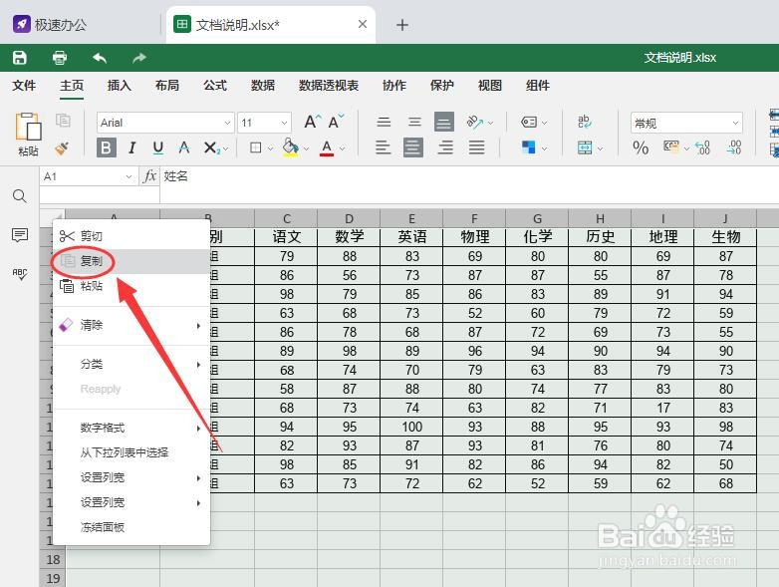Center text horizontally

pos(413,147)
